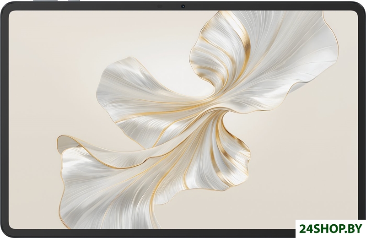Tap the front camera lens on top bezel
Screen dimensions: 366x238
183,6
